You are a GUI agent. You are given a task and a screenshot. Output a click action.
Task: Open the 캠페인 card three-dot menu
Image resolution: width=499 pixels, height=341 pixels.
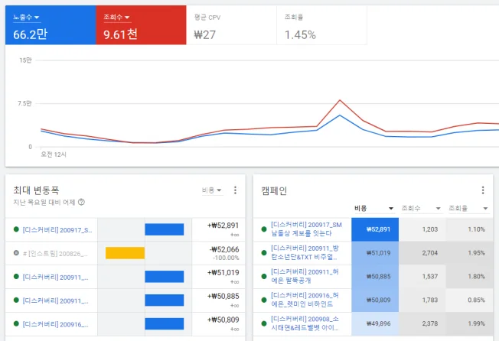483,190
